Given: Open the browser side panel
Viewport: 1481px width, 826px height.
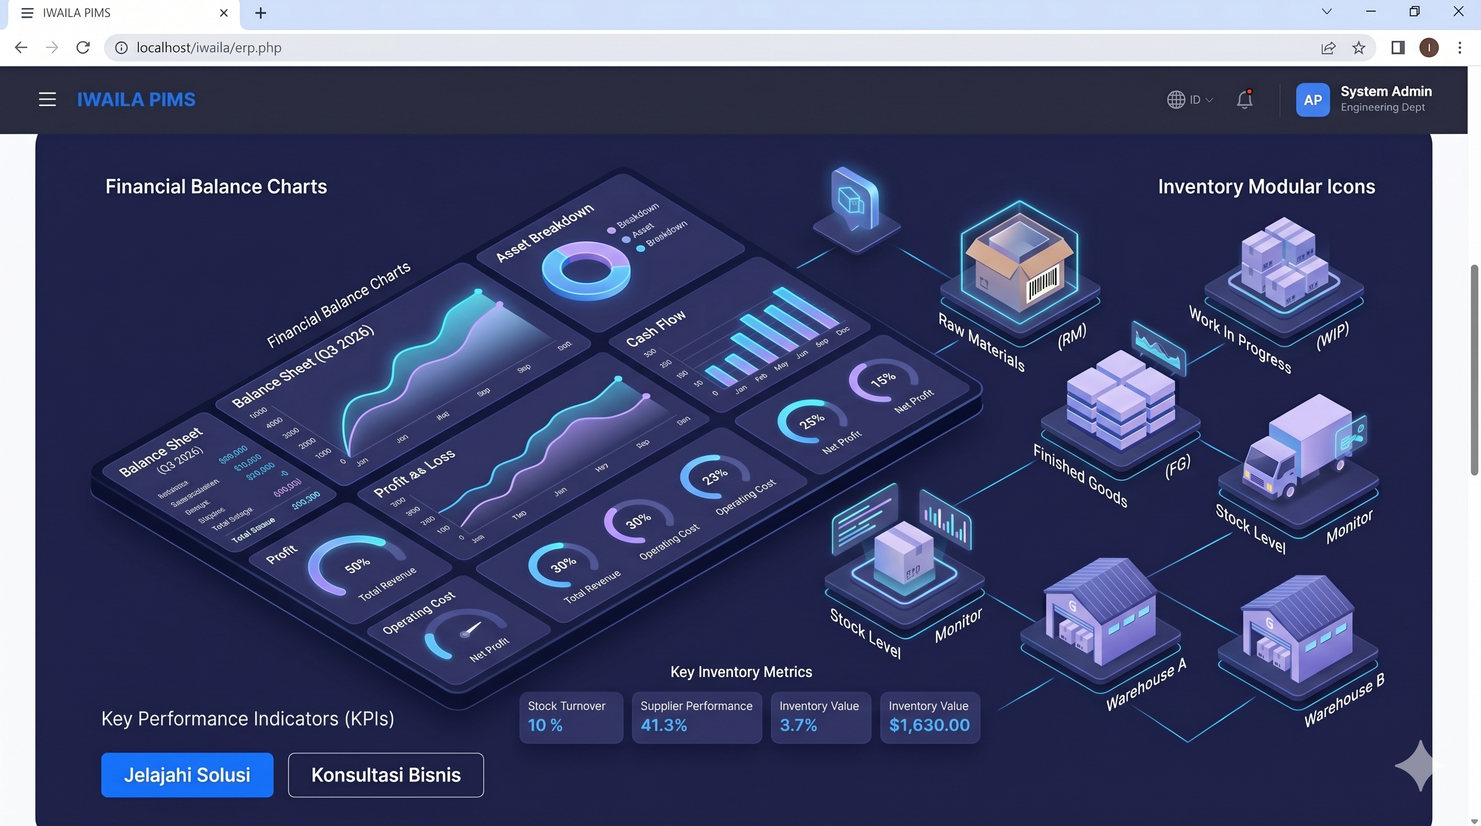Looking at the screenshot, I should coord(1398,48).
